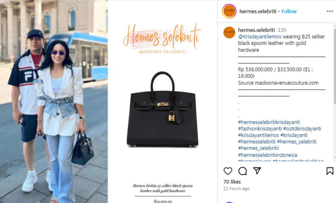Click the hermes.selebriti header profile avatar

(x=229, y=11)
